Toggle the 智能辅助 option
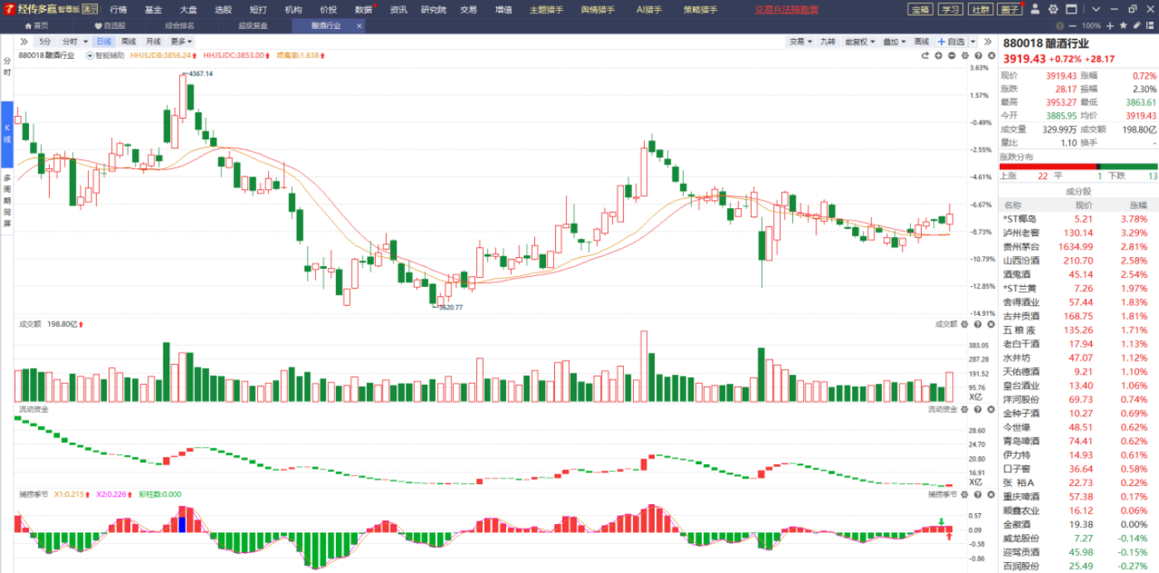The width and height of the screenshot is (1159, 573). click(105, 56)
